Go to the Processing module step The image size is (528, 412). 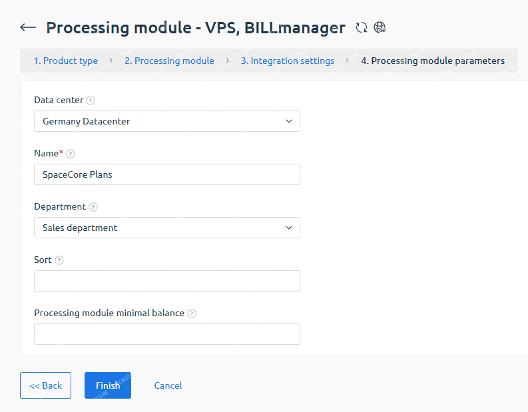coord(169,61)
